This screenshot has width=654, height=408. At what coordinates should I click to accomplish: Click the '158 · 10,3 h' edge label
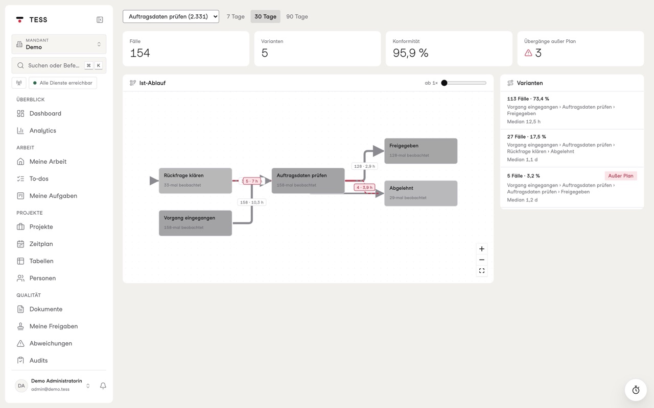coord(251,202)
